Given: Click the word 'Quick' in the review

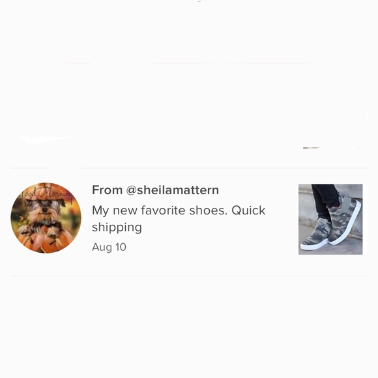Looking at the screenshot, I should pyautogui.click(x=248, y=211).
